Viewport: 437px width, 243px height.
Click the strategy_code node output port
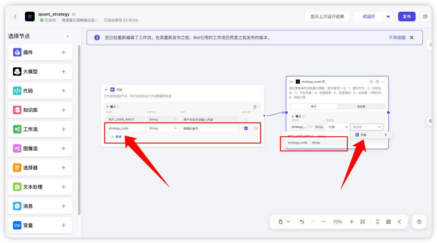click(x=388, y=112)
